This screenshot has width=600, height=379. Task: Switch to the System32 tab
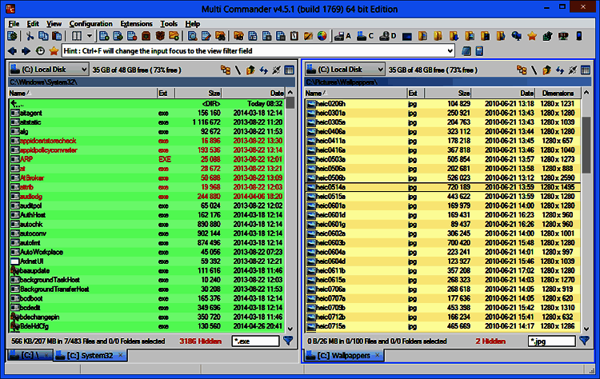click(88, 355)
